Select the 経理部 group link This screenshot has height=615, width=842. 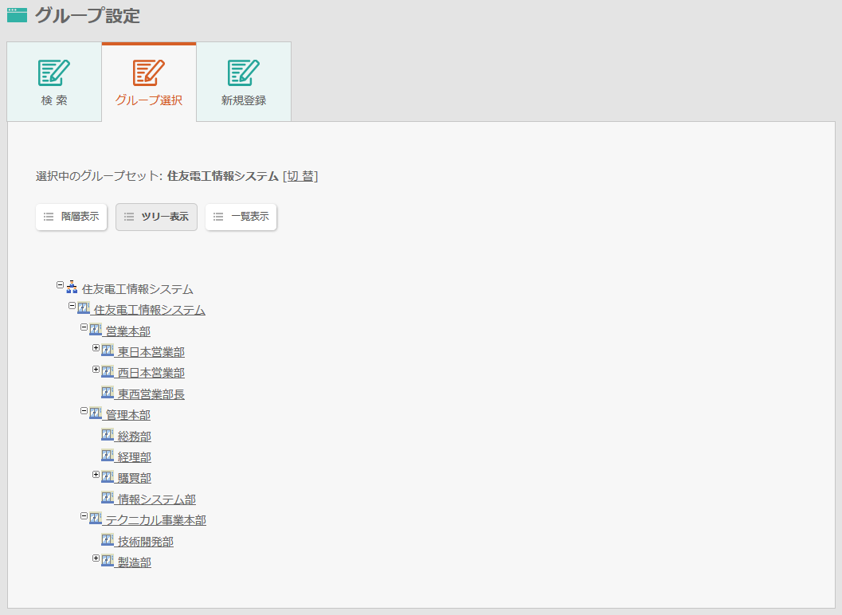[135, 457]
